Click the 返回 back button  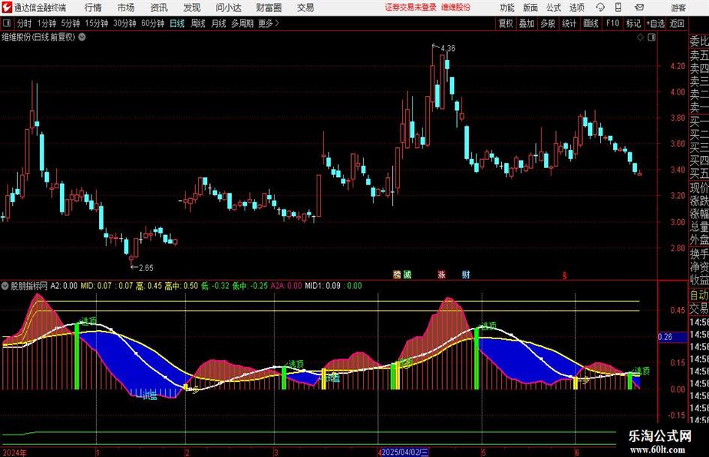point(677,23)
